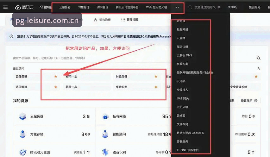Click the notice info icon
The height and width of the screenshot is (157, 270).
[x=11, y=36]
